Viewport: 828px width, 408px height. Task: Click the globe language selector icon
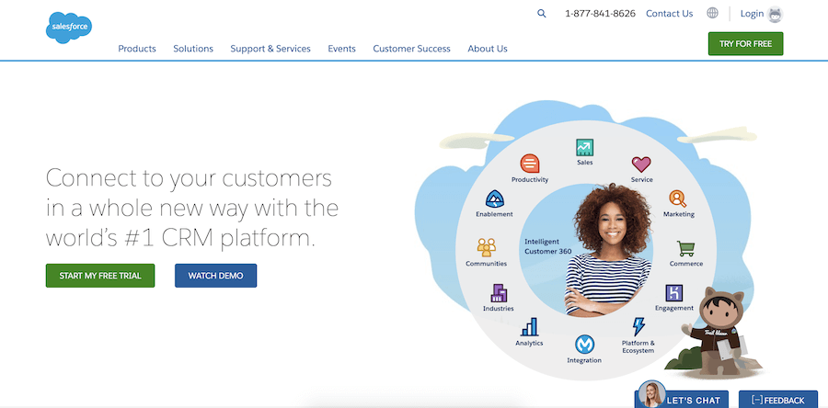[x=712, y=13]
